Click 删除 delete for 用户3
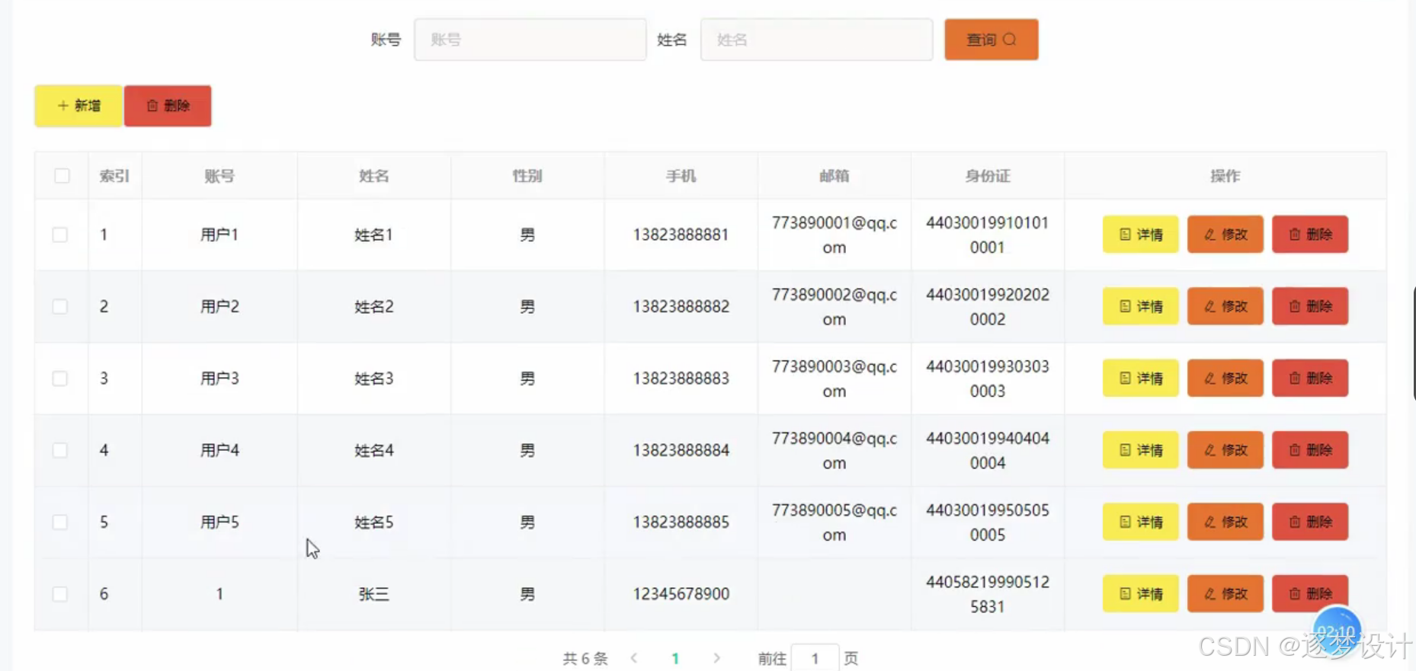1416x671 pixels. tap(1310, 379)
